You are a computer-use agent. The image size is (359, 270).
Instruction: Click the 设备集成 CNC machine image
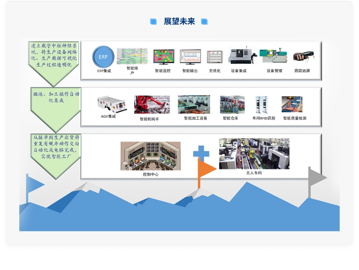[x=242, y=55]
